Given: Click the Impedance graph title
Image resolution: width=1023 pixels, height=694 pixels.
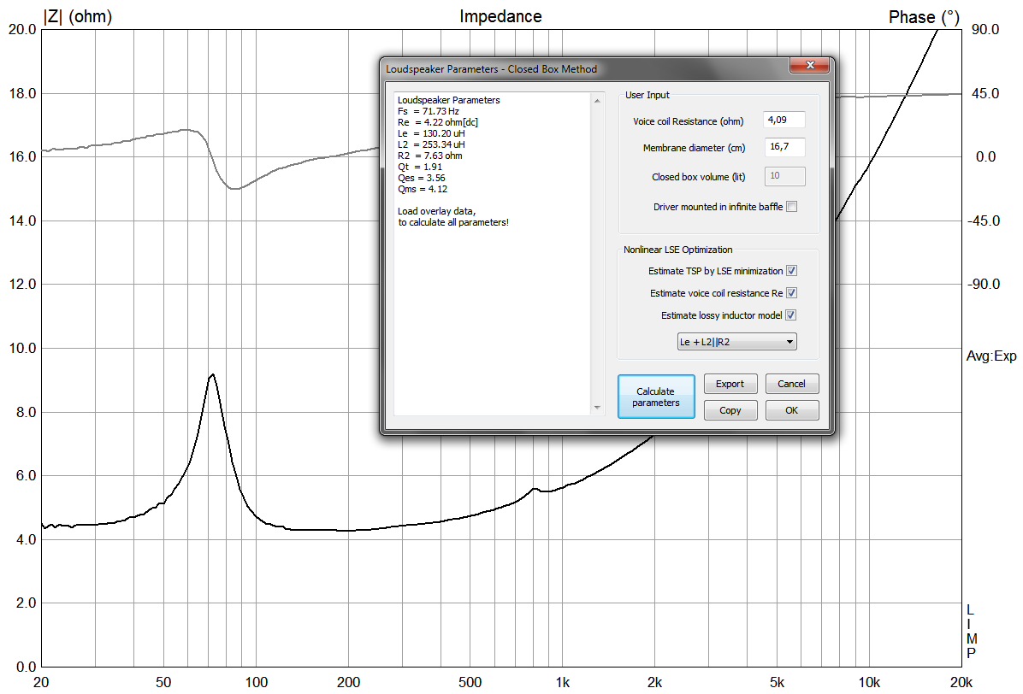Looking at the screenshot, I should [500, 16].
